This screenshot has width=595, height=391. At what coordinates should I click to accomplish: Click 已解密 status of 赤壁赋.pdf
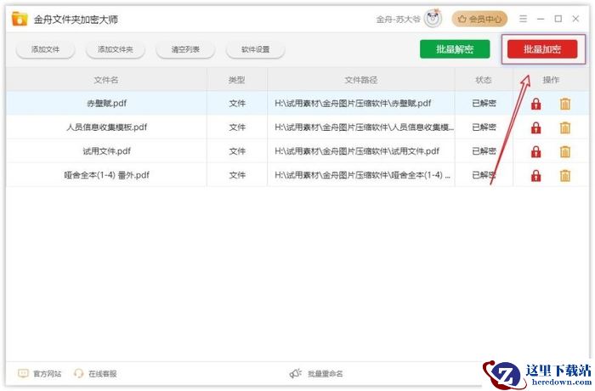[x=484, y=103]
